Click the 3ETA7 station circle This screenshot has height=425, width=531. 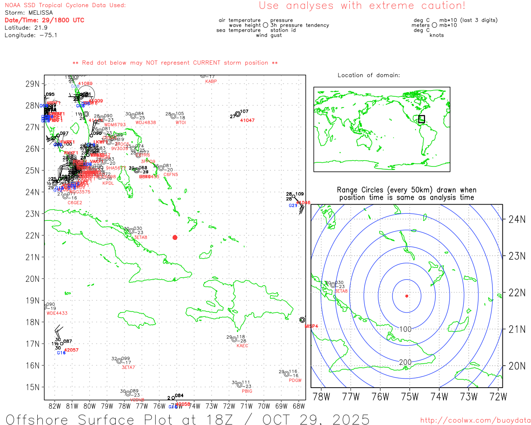(x=119, y=361)
